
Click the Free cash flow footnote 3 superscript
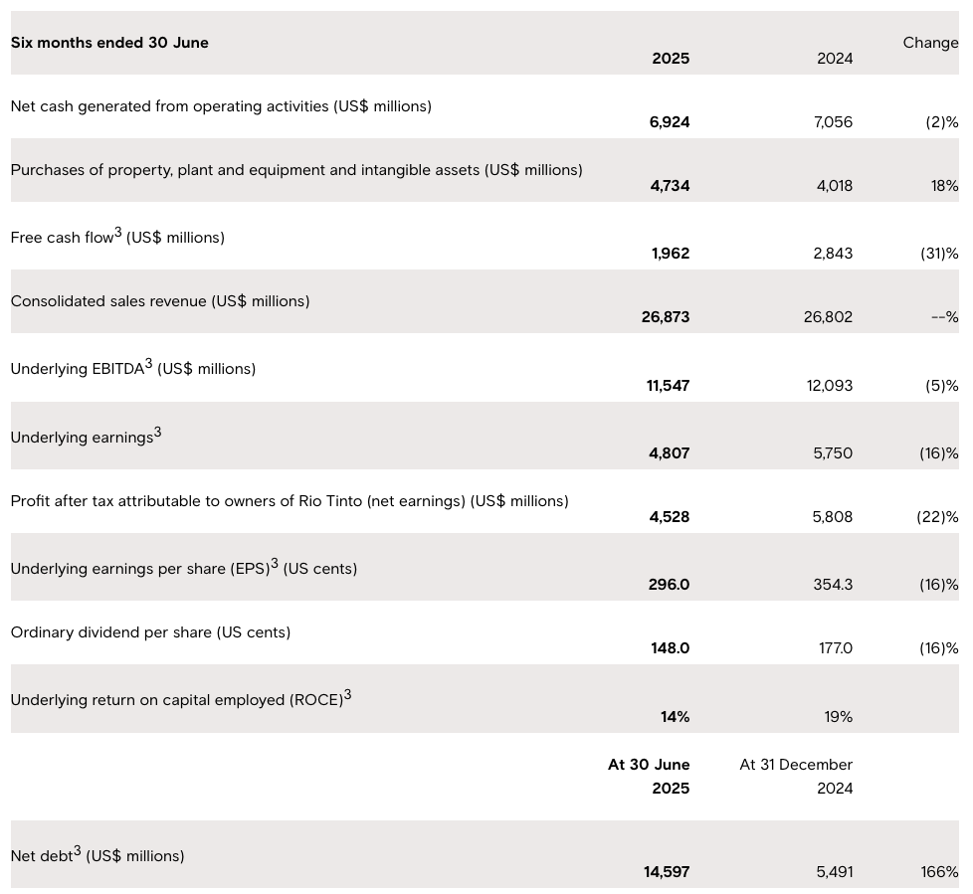(117, 233)
